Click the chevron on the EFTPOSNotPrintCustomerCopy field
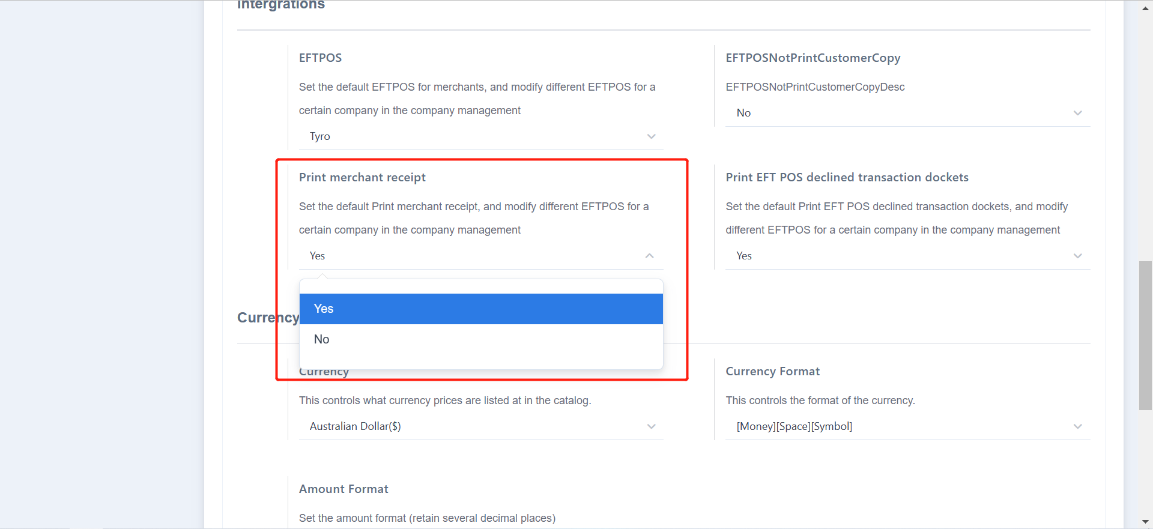This screenshot has height=529, width=1153. [x=1078, y=113]
